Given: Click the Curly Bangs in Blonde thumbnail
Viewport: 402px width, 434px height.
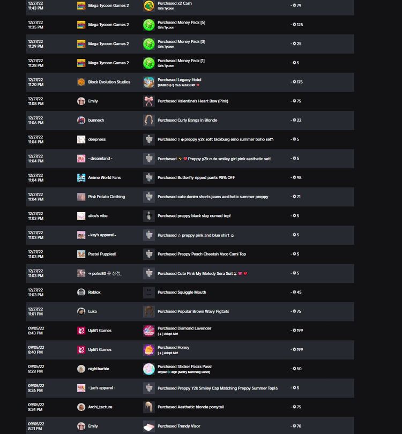Looking at the screenshot, I should [x=148, y=120].
